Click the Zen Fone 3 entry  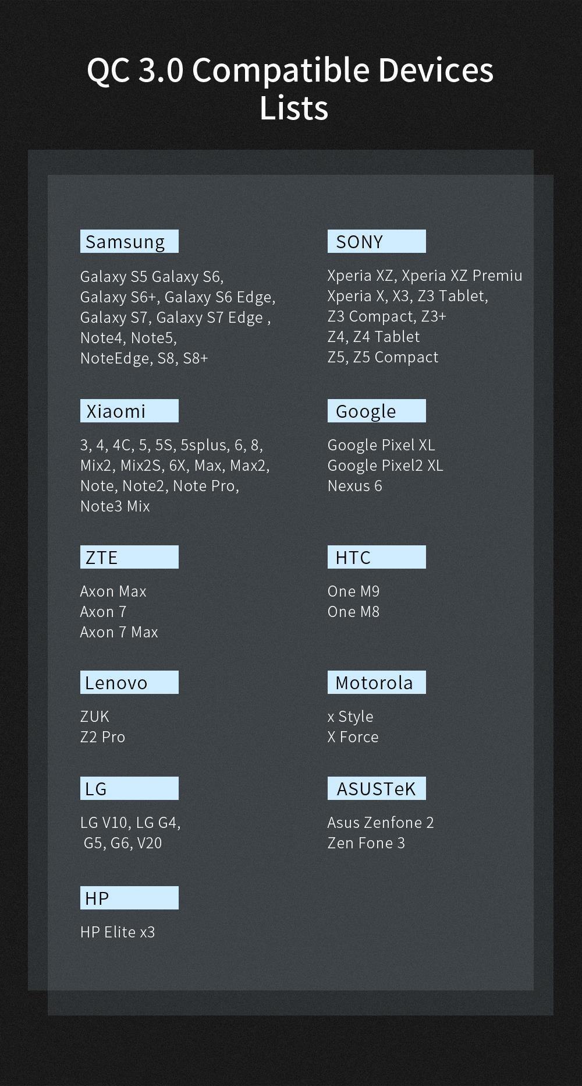coord(365,842)
